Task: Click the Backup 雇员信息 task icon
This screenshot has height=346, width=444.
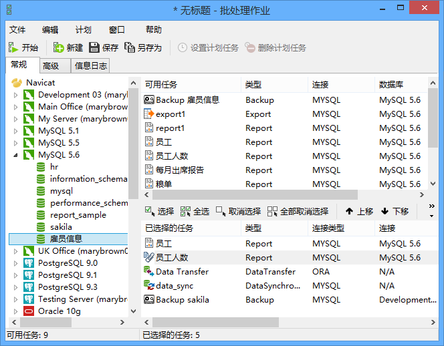Action: coord(149,100)
